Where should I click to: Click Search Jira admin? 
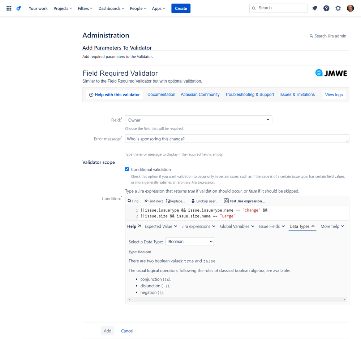328,36
